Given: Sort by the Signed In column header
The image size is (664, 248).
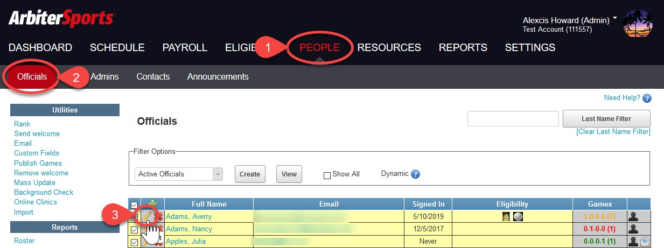Looking at the screenshot, I should [428, 204].
